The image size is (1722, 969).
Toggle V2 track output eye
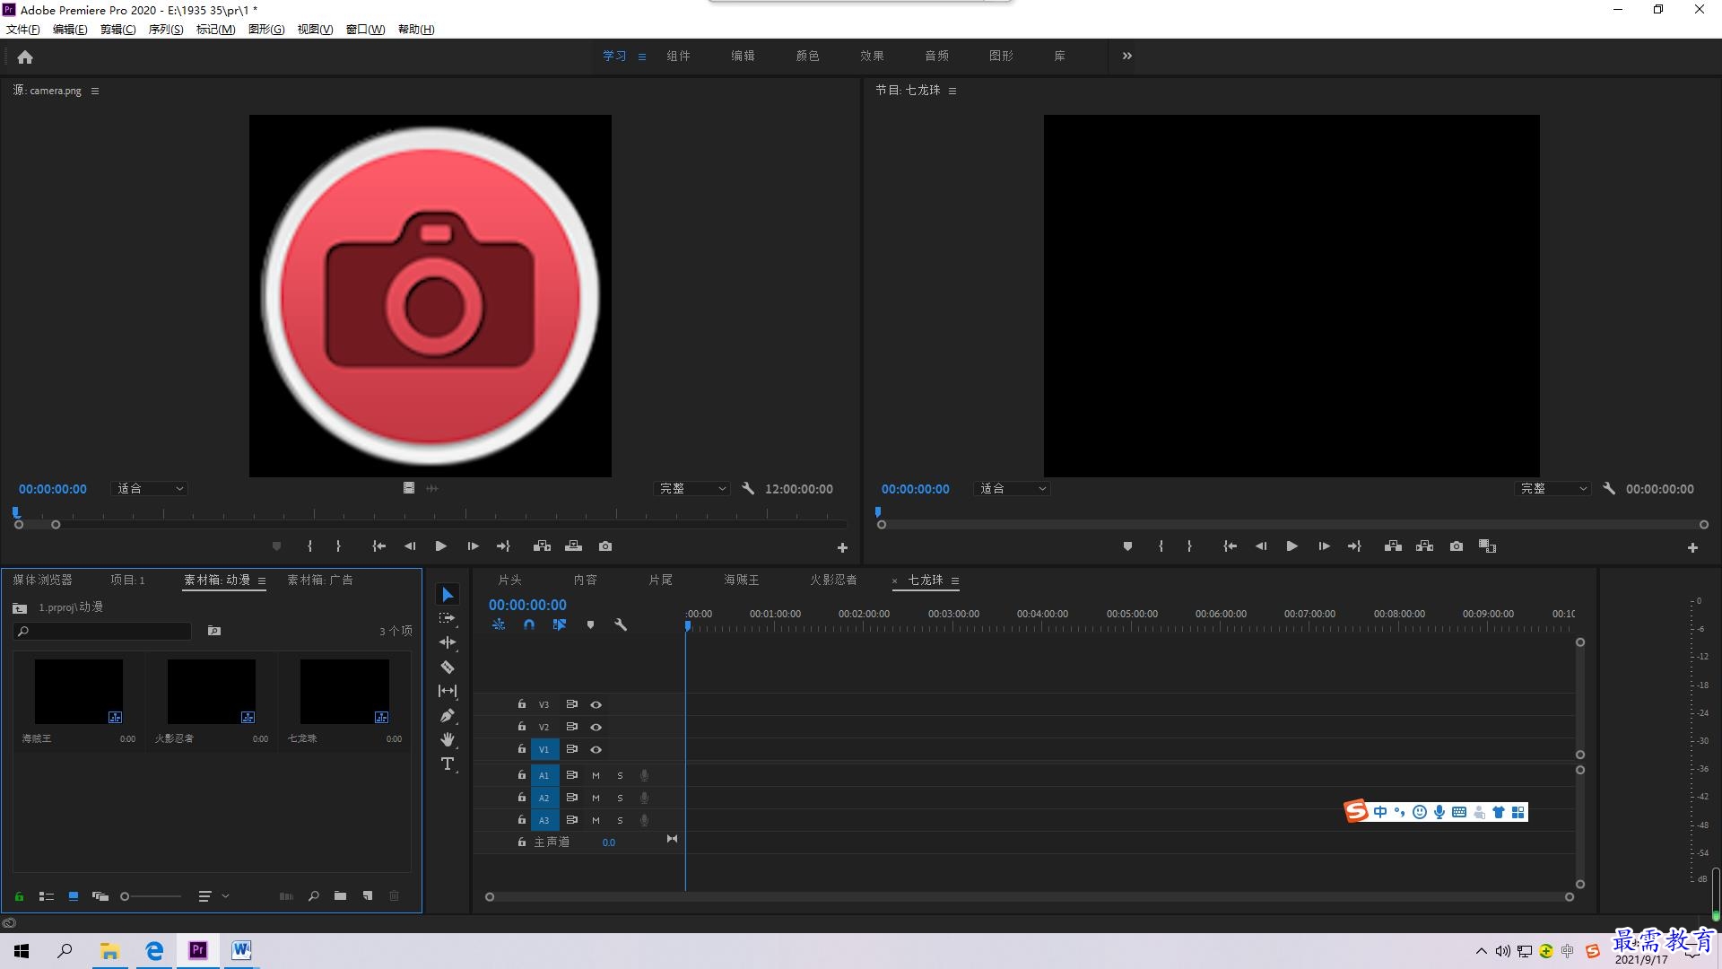coord(596,727)
